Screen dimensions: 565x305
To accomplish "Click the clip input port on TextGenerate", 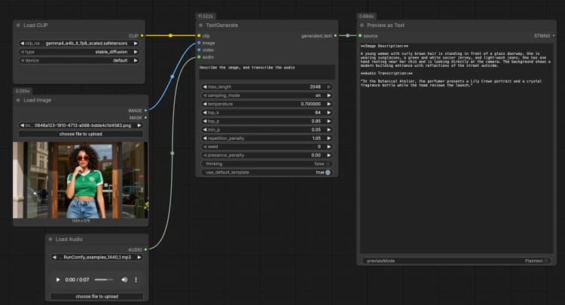I will tap(199, 36).
